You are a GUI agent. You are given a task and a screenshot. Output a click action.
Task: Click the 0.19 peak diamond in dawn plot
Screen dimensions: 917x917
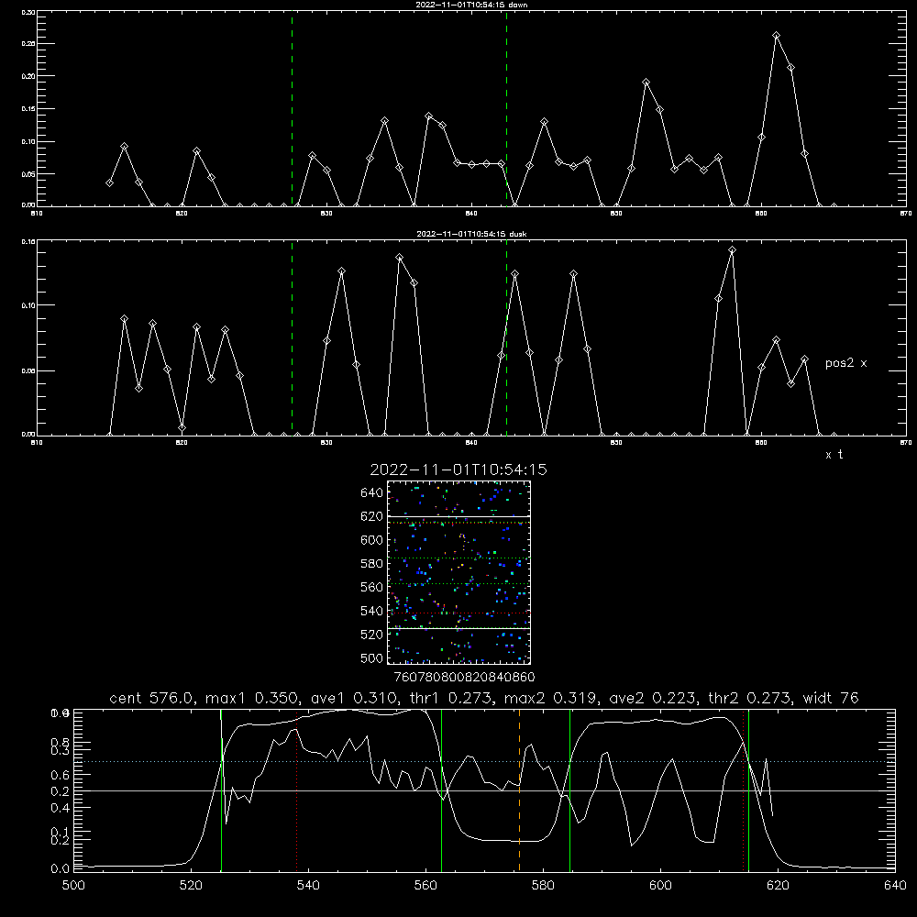click(x=646, y=83)
